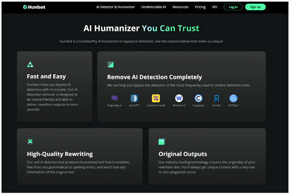Open the API nav link
This screenshot has height=194, width=289.
215,7
